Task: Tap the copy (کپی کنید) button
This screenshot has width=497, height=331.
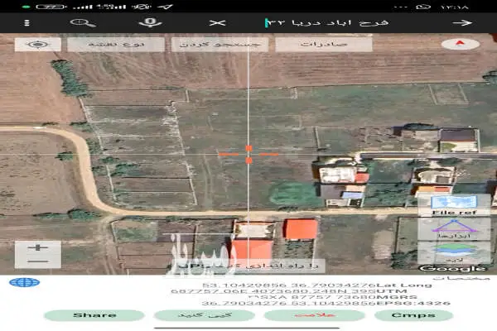Action: pyautogui.click(x=205, y=315)
